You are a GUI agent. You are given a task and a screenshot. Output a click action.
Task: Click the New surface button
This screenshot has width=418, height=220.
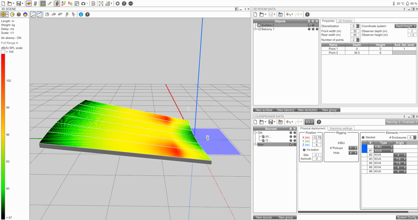(264, 110)
